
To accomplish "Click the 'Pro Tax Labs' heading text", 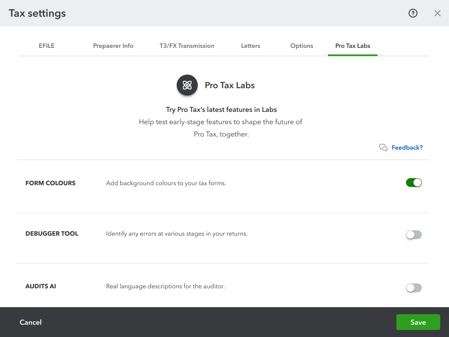I will (230, 86).
